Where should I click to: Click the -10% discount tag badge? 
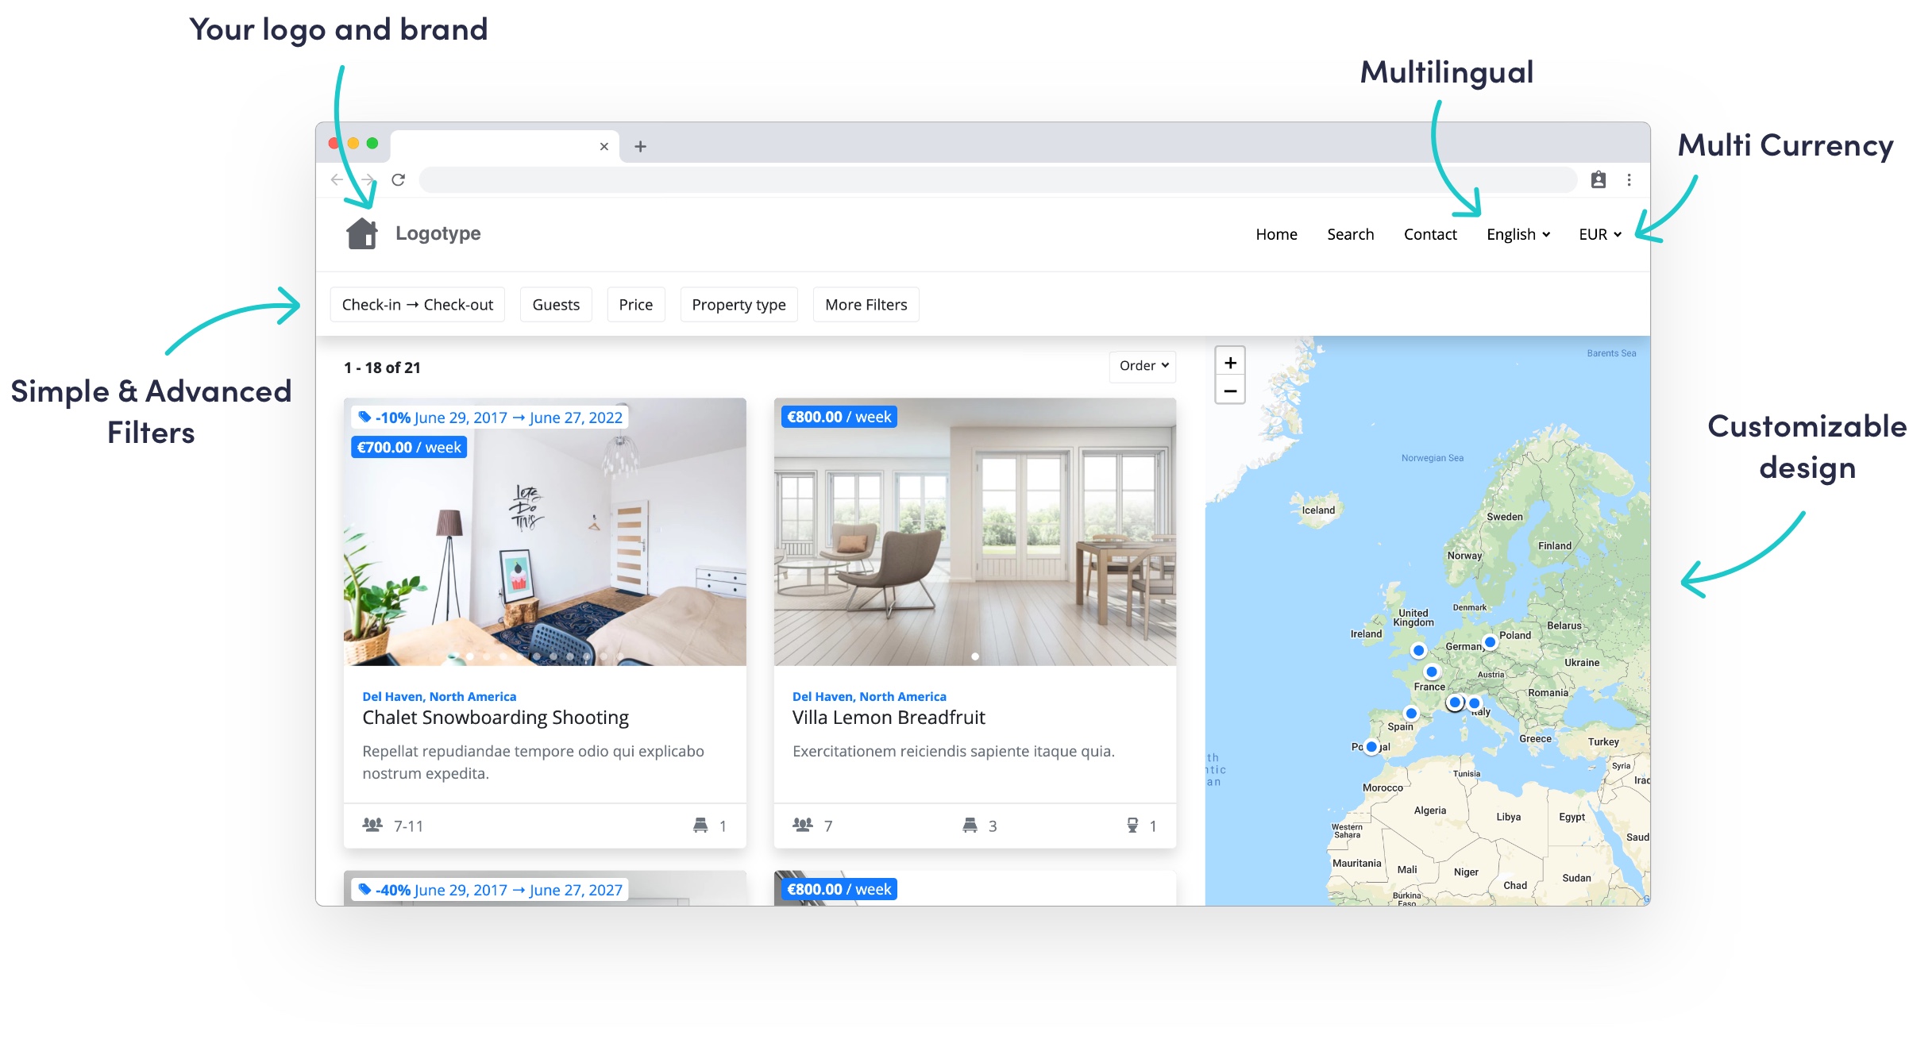490,418
